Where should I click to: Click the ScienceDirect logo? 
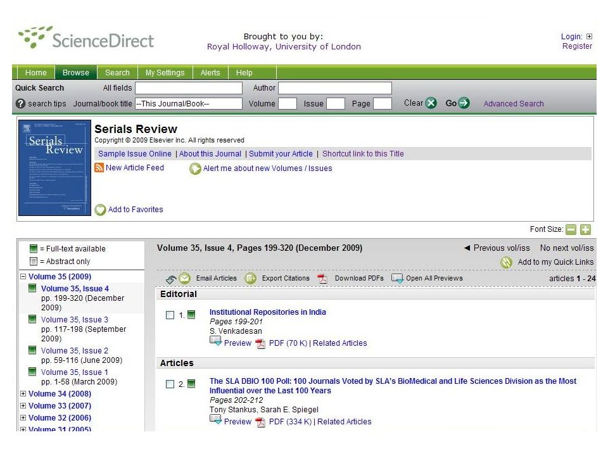[x=86, y=38]
